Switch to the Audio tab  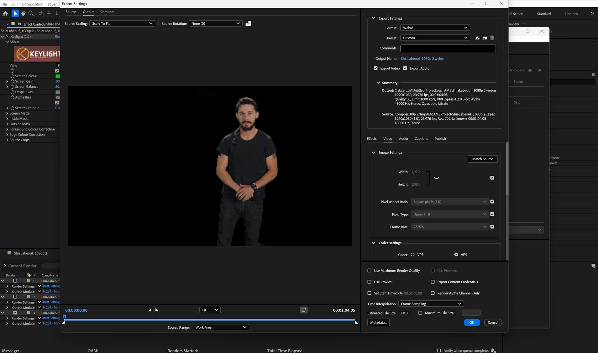403,138
